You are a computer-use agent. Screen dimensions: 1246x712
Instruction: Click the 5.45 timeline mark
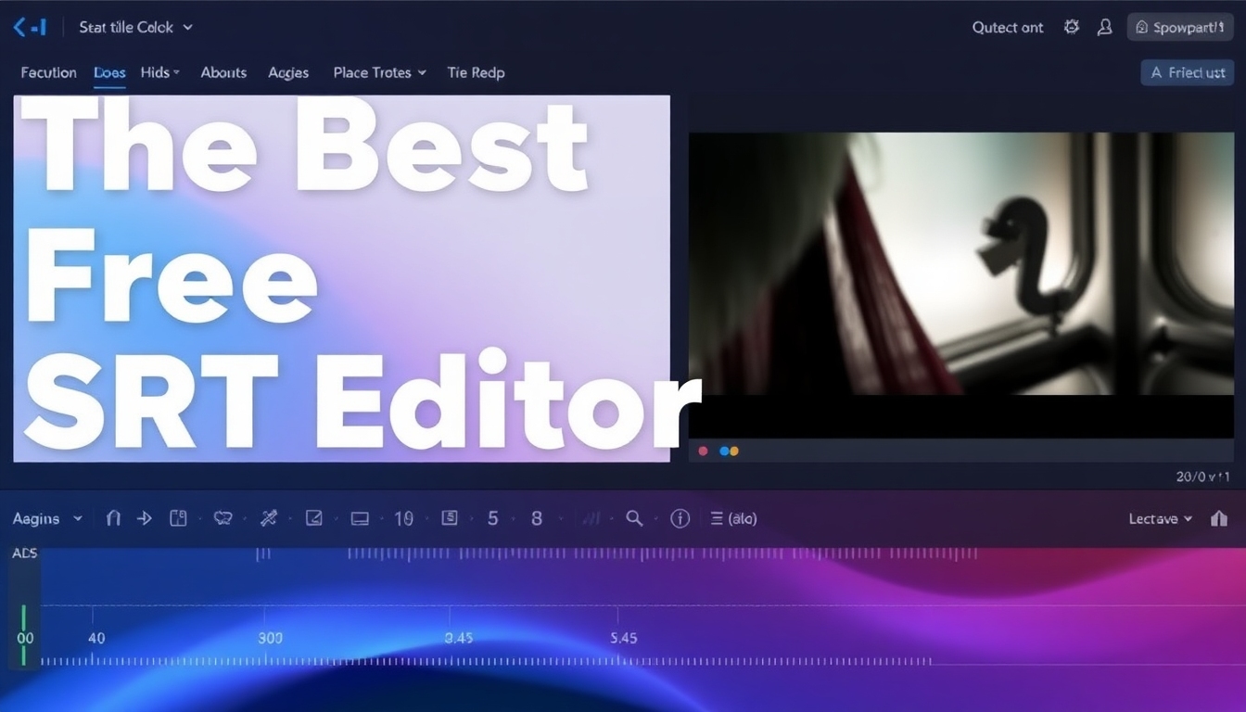[x=624, y=638]
